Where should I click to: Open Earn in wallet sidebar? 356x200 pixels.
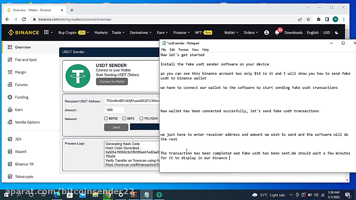19,110
